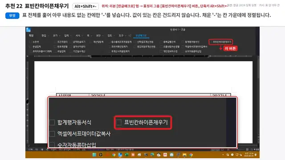This screenshot has width=285, height=160.
Task: Open the 입력 menu
Action: click(66, 36)
